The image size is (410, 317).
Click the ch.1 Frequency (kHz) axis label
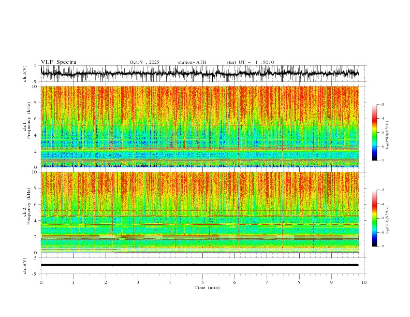point(27,120)
